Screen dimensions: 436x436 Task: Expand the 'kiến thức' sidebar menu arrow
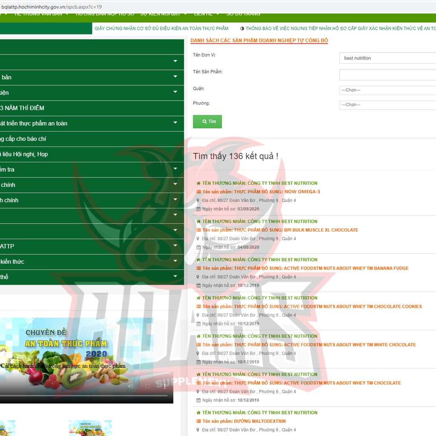pos(175,261)
